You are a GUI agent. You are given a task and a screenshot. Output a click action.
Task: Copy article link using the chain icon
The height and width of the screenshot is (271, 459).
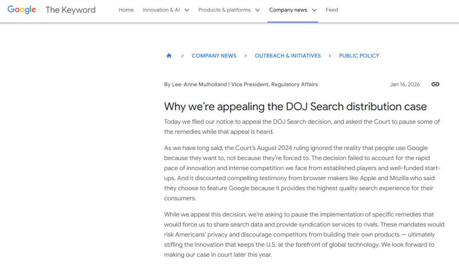coord(435,84)
